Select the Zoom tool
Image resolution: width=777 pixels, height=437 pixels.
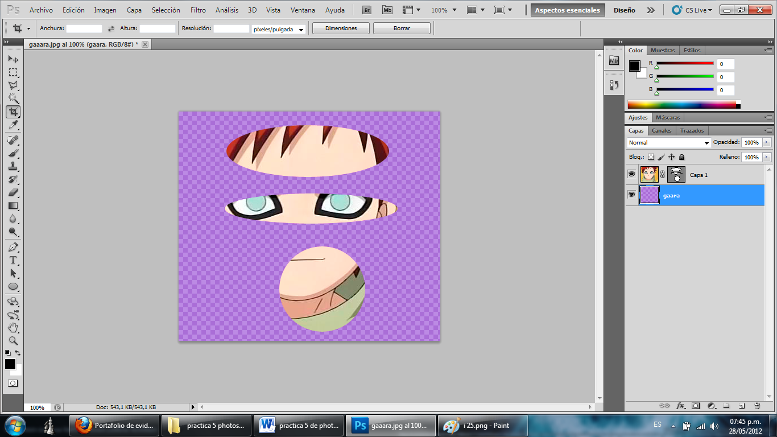click(x=13, y=341)
